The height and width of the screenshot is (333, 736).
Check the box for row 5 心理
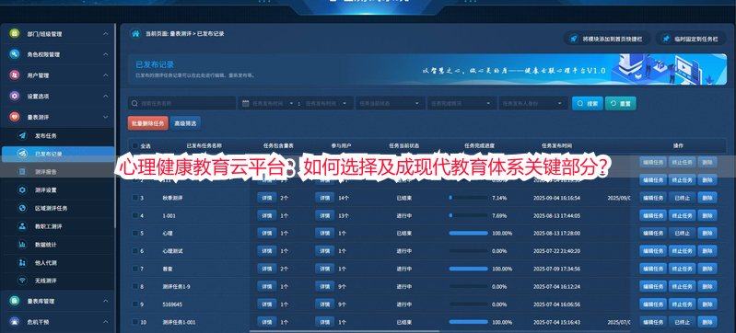pyautogui.click(x=135, y=233)
